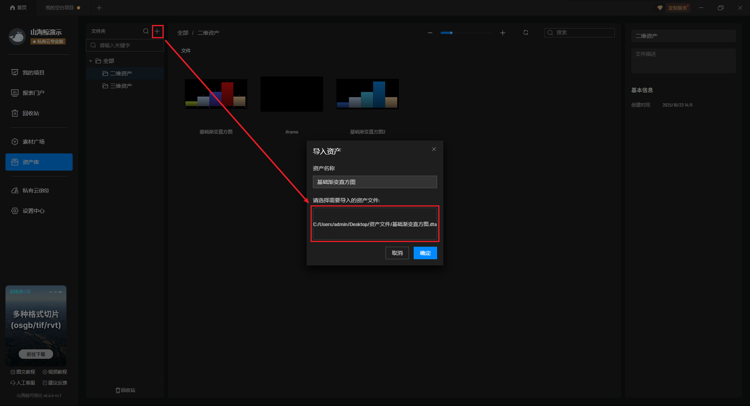Open the 视频教程 link

(55, 372)
